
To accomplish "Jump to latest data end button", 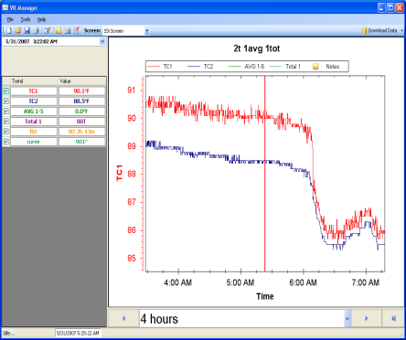I will (393, 318).
